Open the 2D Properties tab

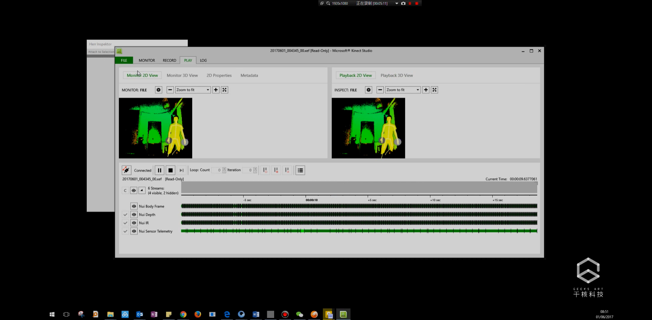pyautogui.click(x=219, y=75)
